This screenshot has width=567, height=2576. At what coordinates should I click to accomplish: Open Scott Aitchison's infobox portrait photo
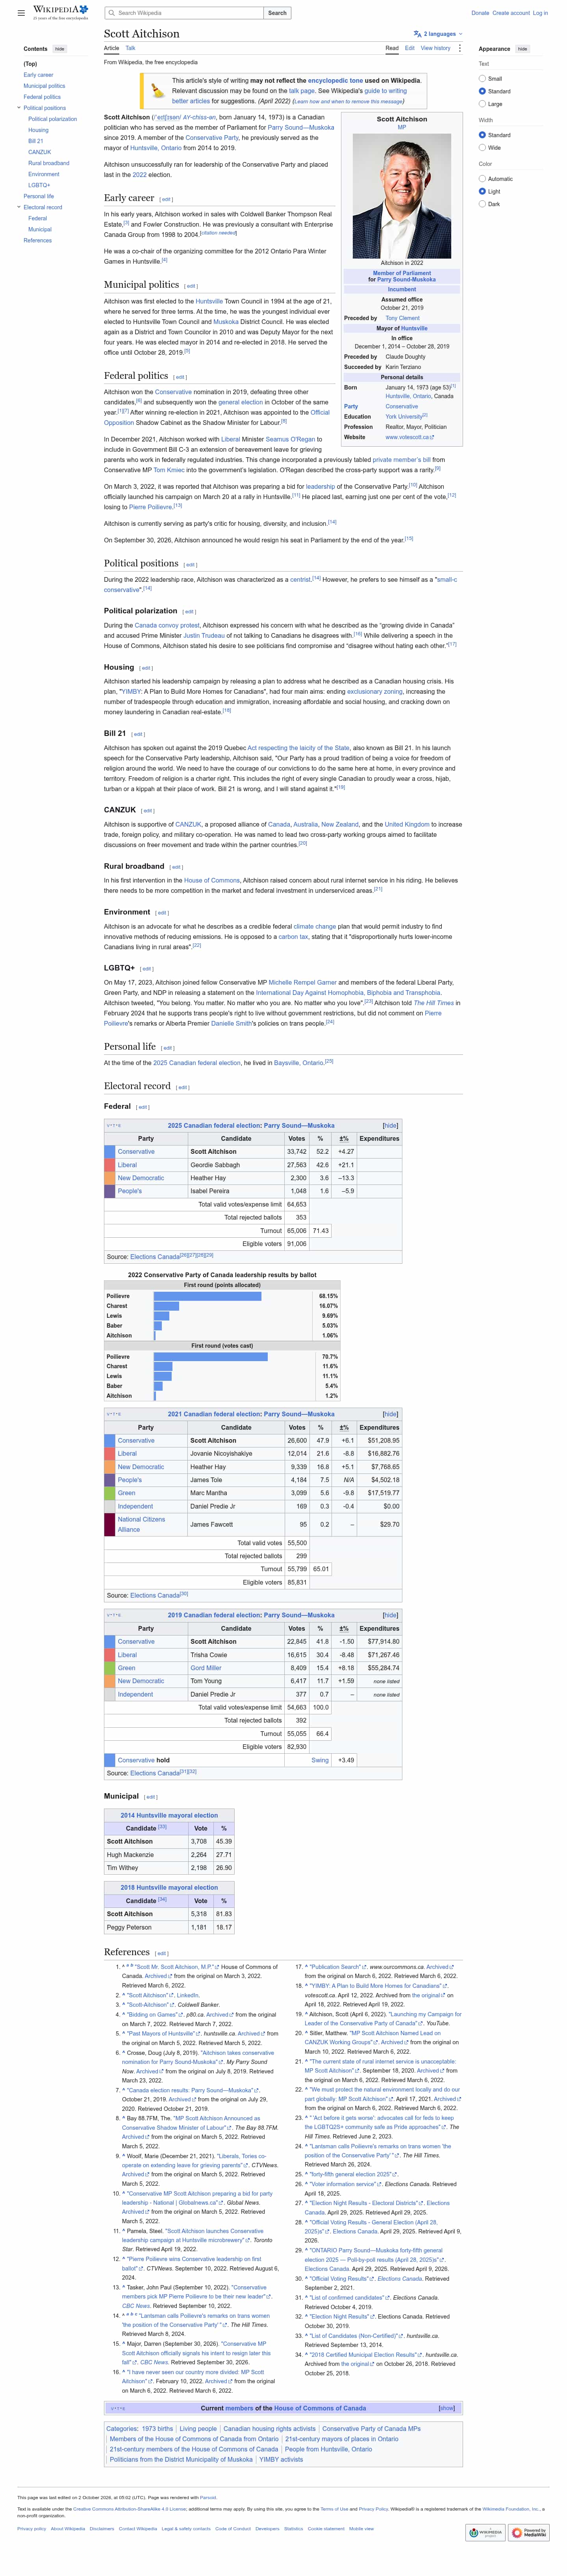pos(401,195)
